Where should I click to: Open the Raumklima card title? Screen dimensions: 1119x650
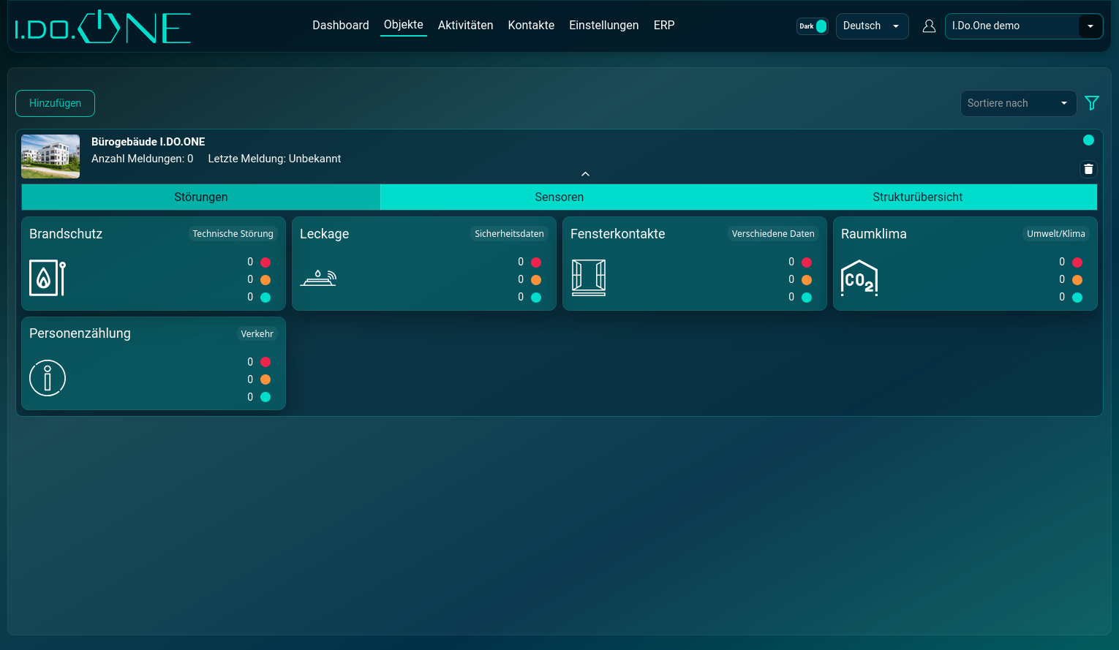(874, 234)
